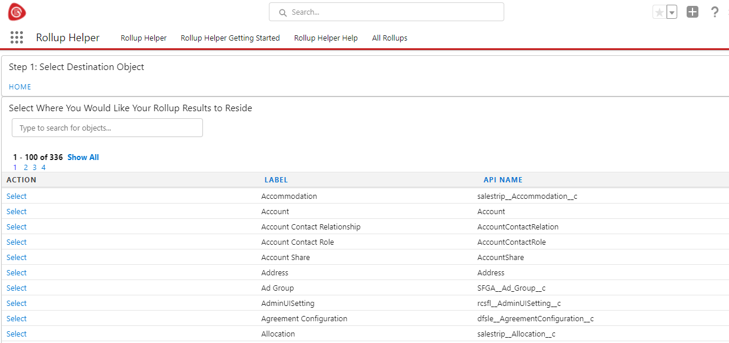The width and height of the screenshot is (729, 343).
Task: Open the help question mark icon
Action: [x=715, y=12]
